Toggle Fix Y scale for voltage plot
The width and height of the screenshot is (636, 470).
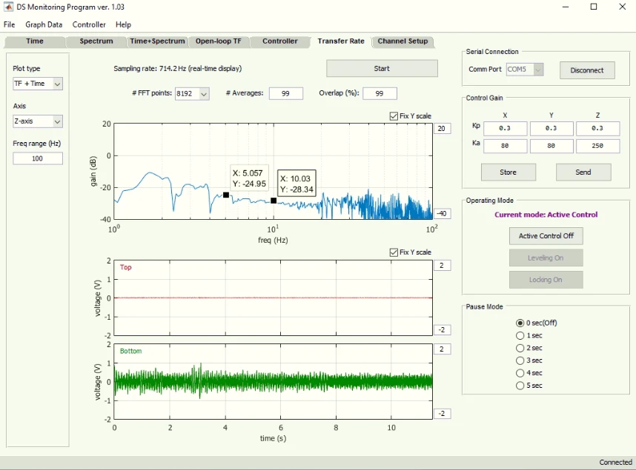pyautogui.click(x=394, y=252)
